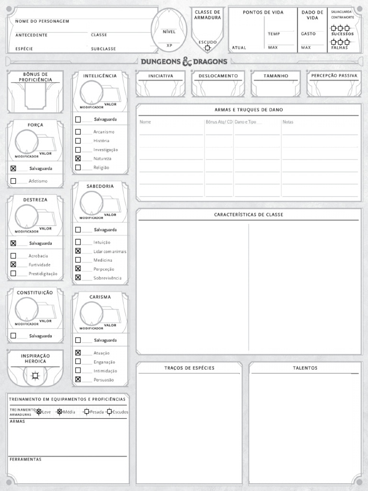Click the Percepção Passiva value box

coord(334,88)
